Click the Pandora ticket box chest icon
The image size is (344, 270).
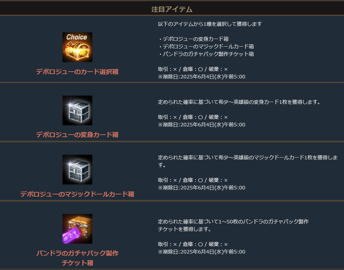coord(77,229)
